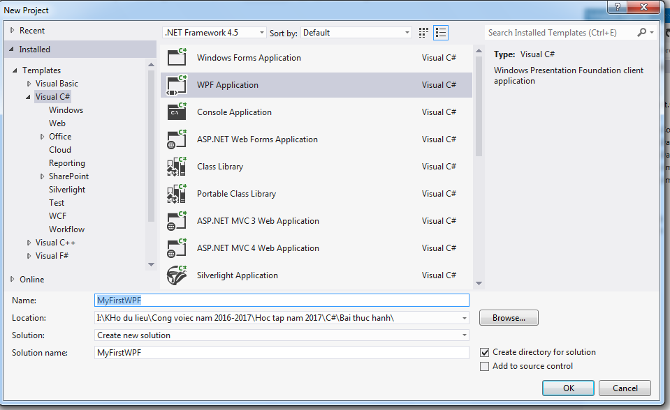The width and height of the screenshot is (670, 410).
Task: Select Portable Class Library template name text
Action: [236, 194]
